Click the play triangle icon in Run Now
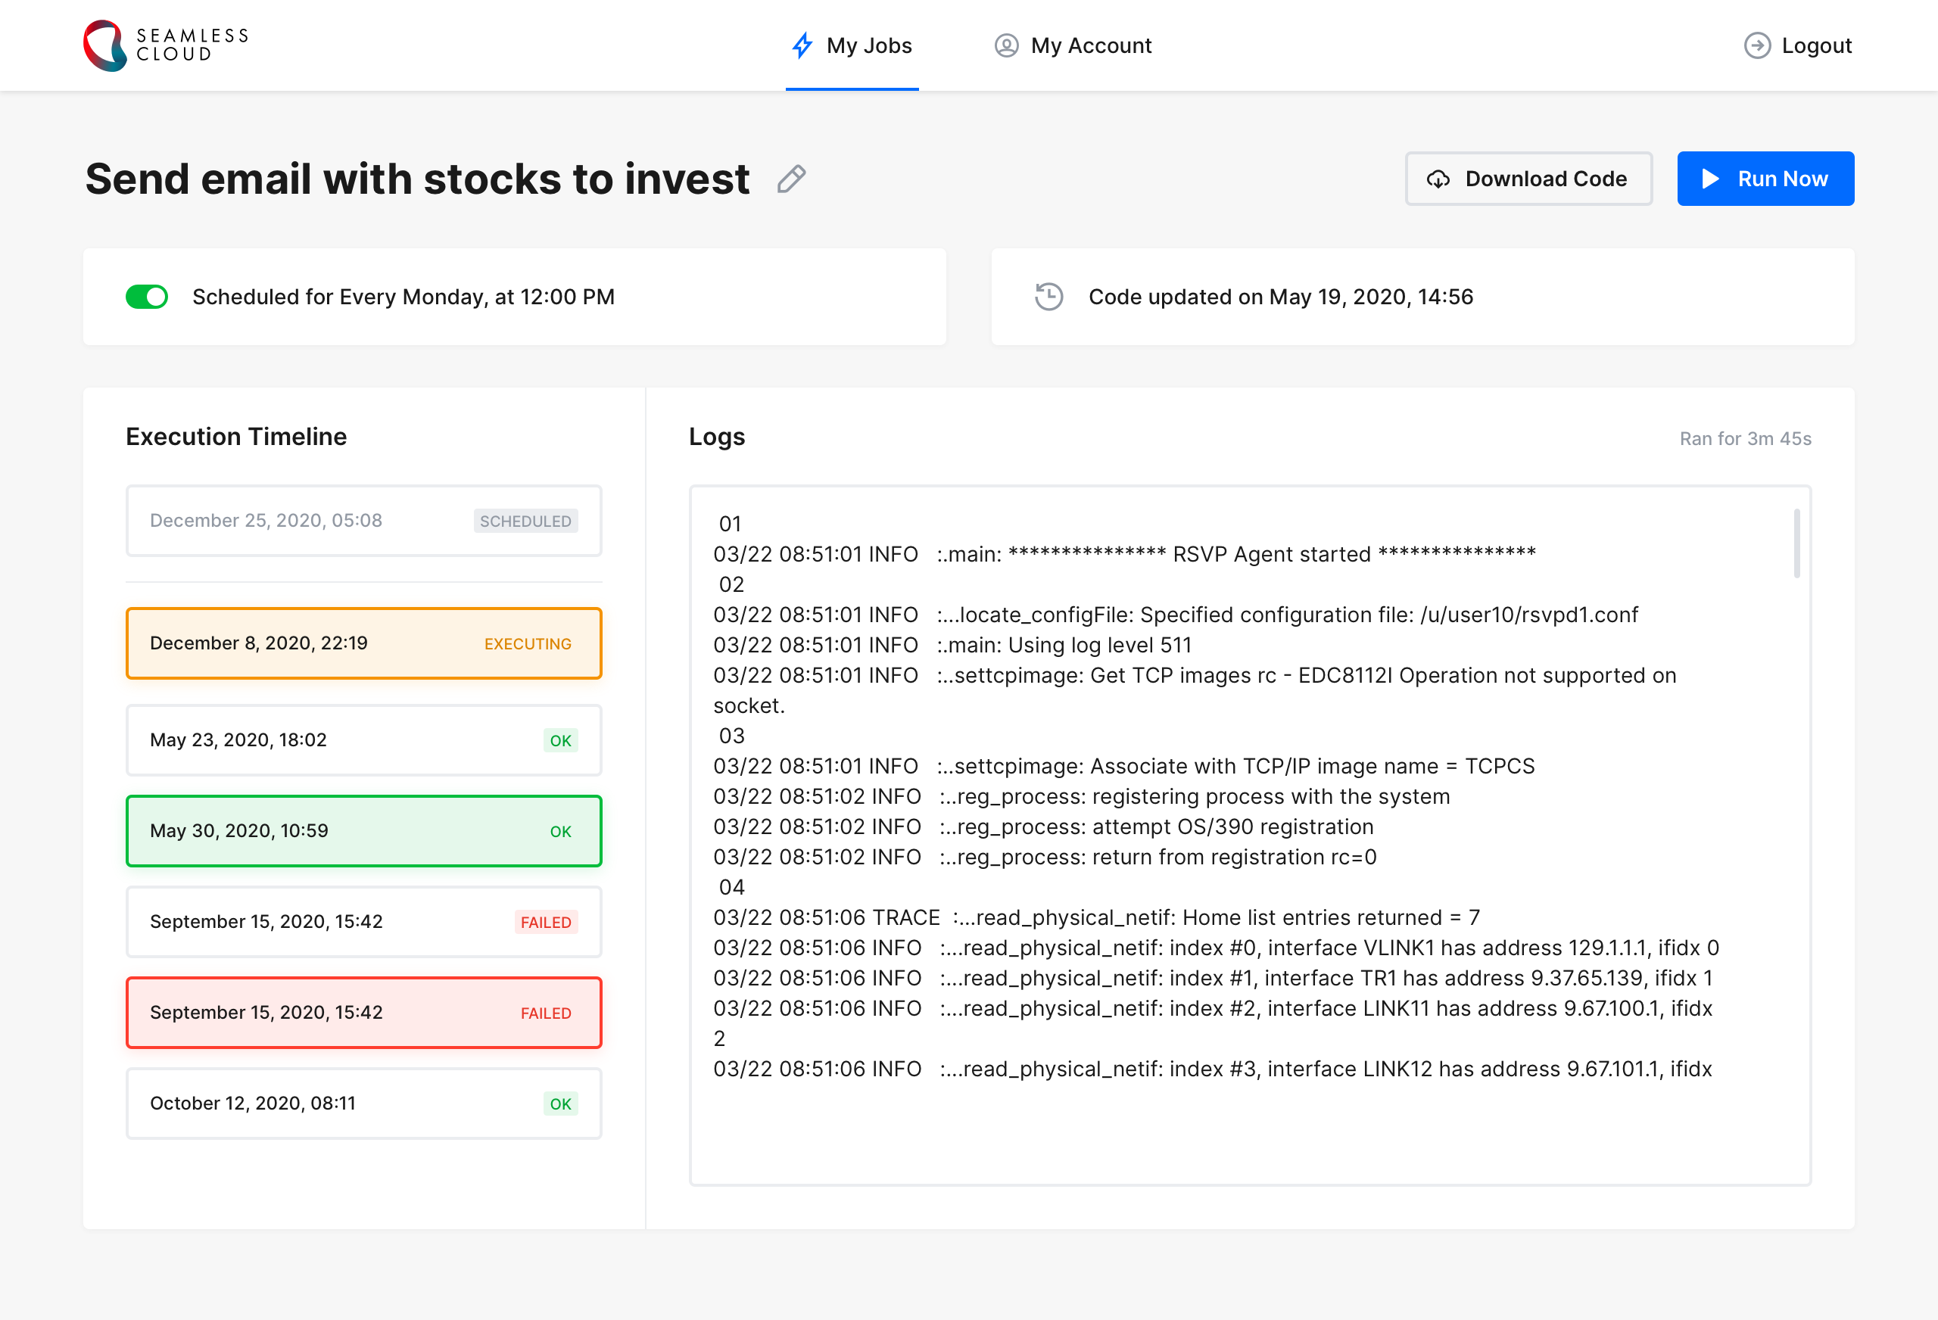The image size is (1938, 1320). 1709,179
